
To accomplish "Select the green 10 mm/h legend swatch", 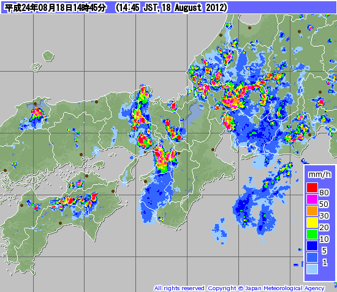I will tap(312, 234).
